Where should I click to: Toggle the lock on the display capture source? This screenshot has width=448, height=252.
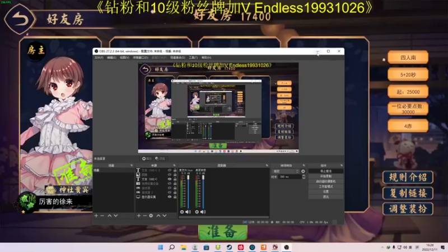click(x=175, y=197)
